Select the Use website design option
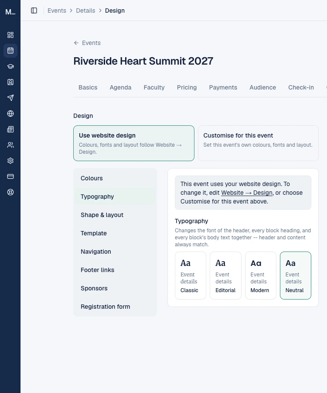 [134, 143]
